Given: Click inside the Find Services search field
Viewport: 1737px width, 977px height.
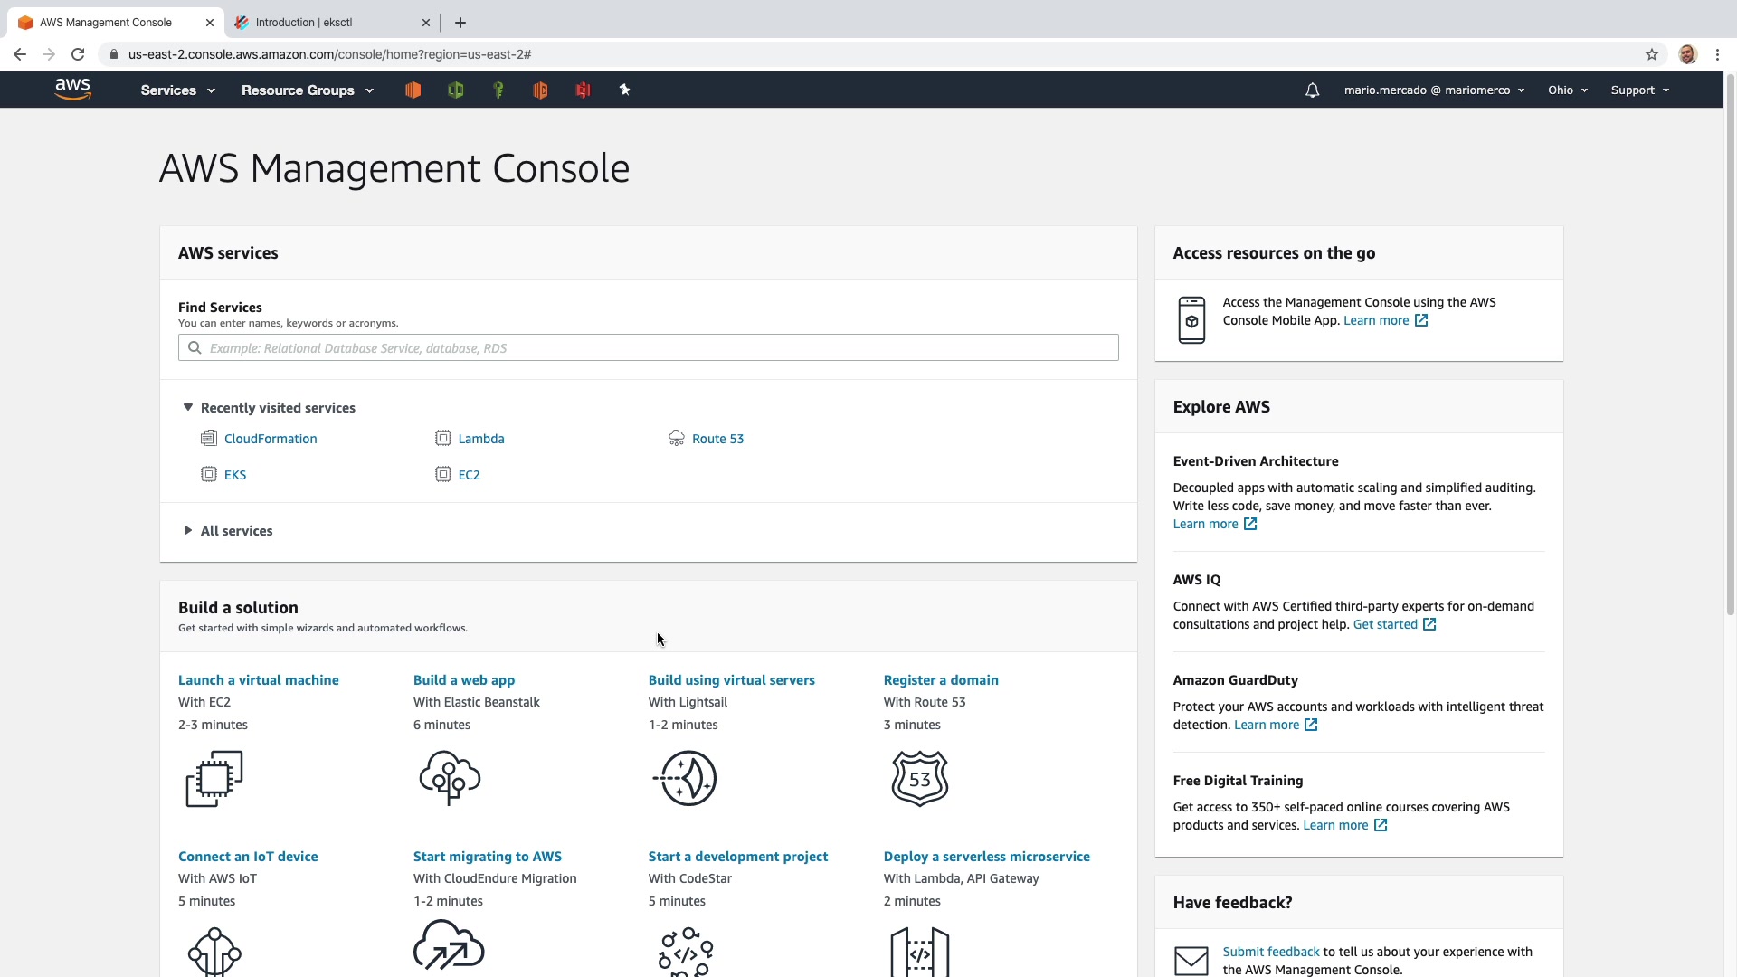Looking at the screenshot, I should [648, 348].
